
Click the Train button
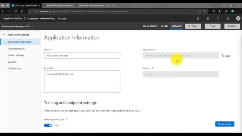(x=193, y=26)
